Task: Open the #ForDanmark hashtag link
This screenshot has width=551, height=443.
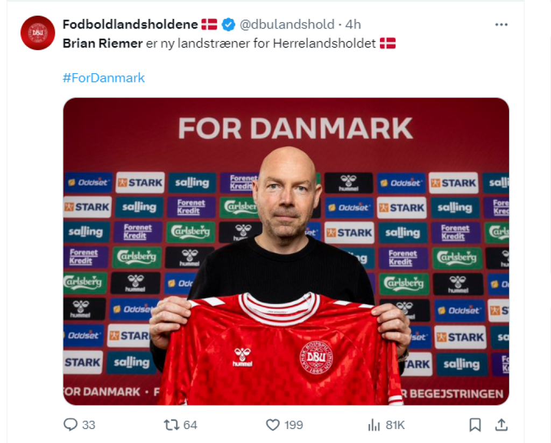Action: (104, 78)
